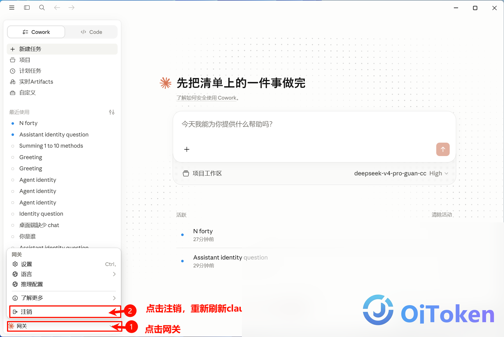Create a new task with 新建任务
The width and height of the screenshot is (504, 337).
click(x=62, y=49)
